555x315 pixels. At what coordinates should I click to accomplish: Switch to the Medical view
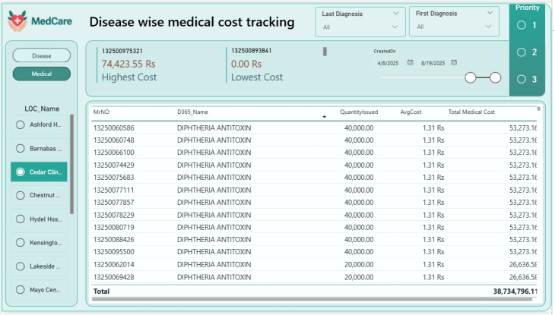tap(42, 74)
